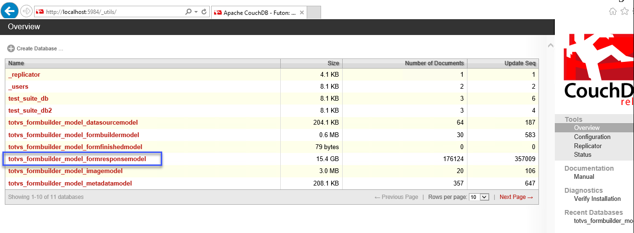Open the address bar dropdown arrow

coord(196,12)
